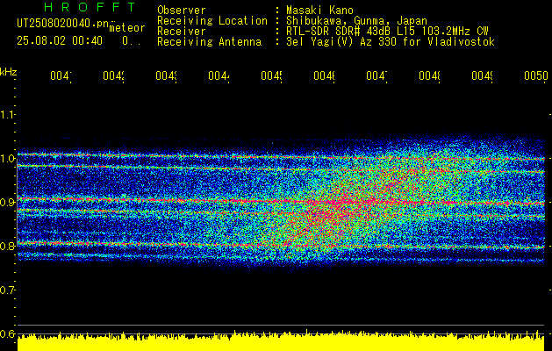This screenshot has height=351, width=552.
Task: Click the 0045 time marker
Action: point(272,75)
